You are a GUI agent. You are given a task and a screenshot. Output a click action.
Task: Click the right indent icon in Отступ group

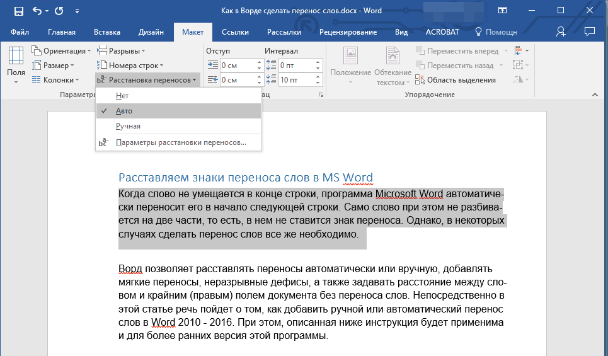(212, 79)
